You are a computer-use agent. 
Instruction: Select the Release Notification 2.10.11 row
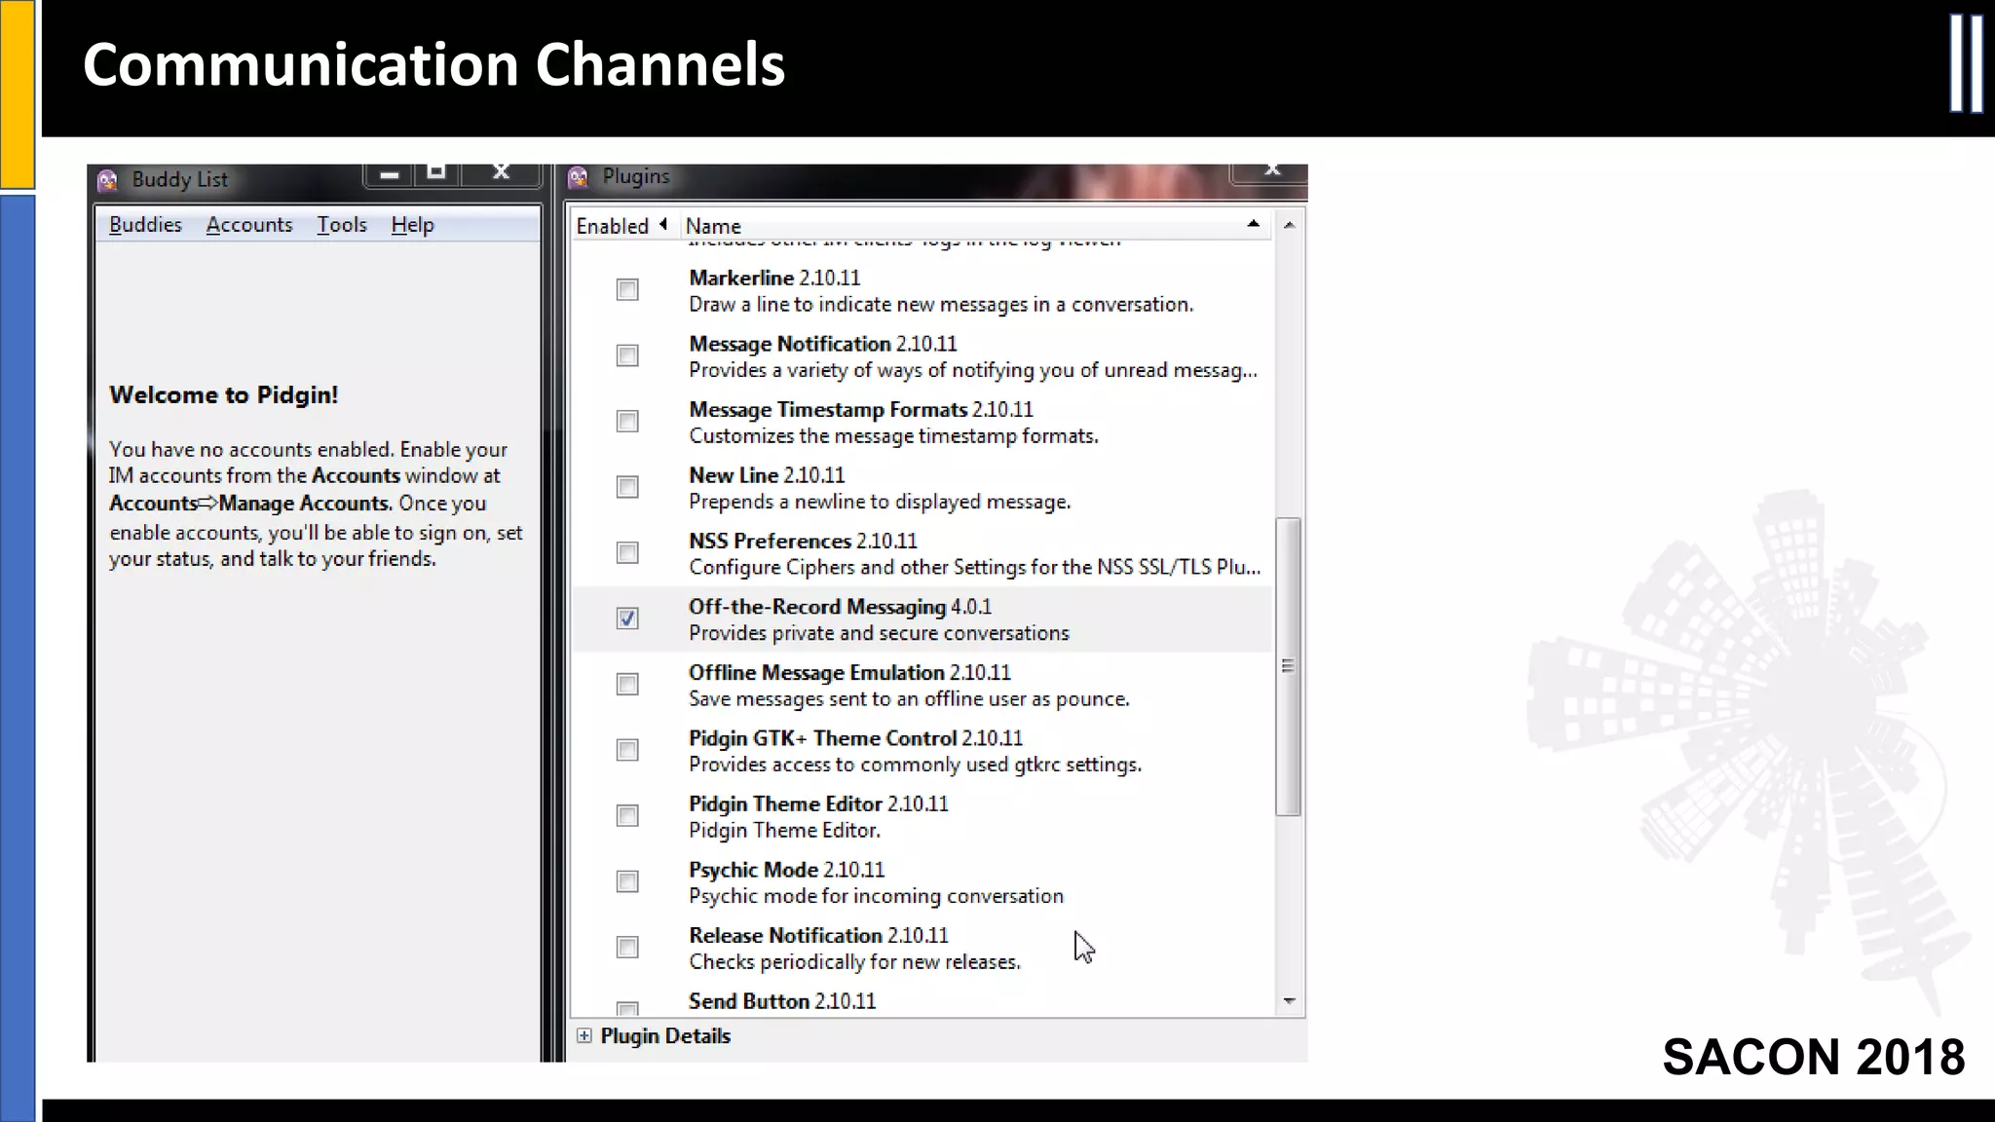tap(922, 949)
